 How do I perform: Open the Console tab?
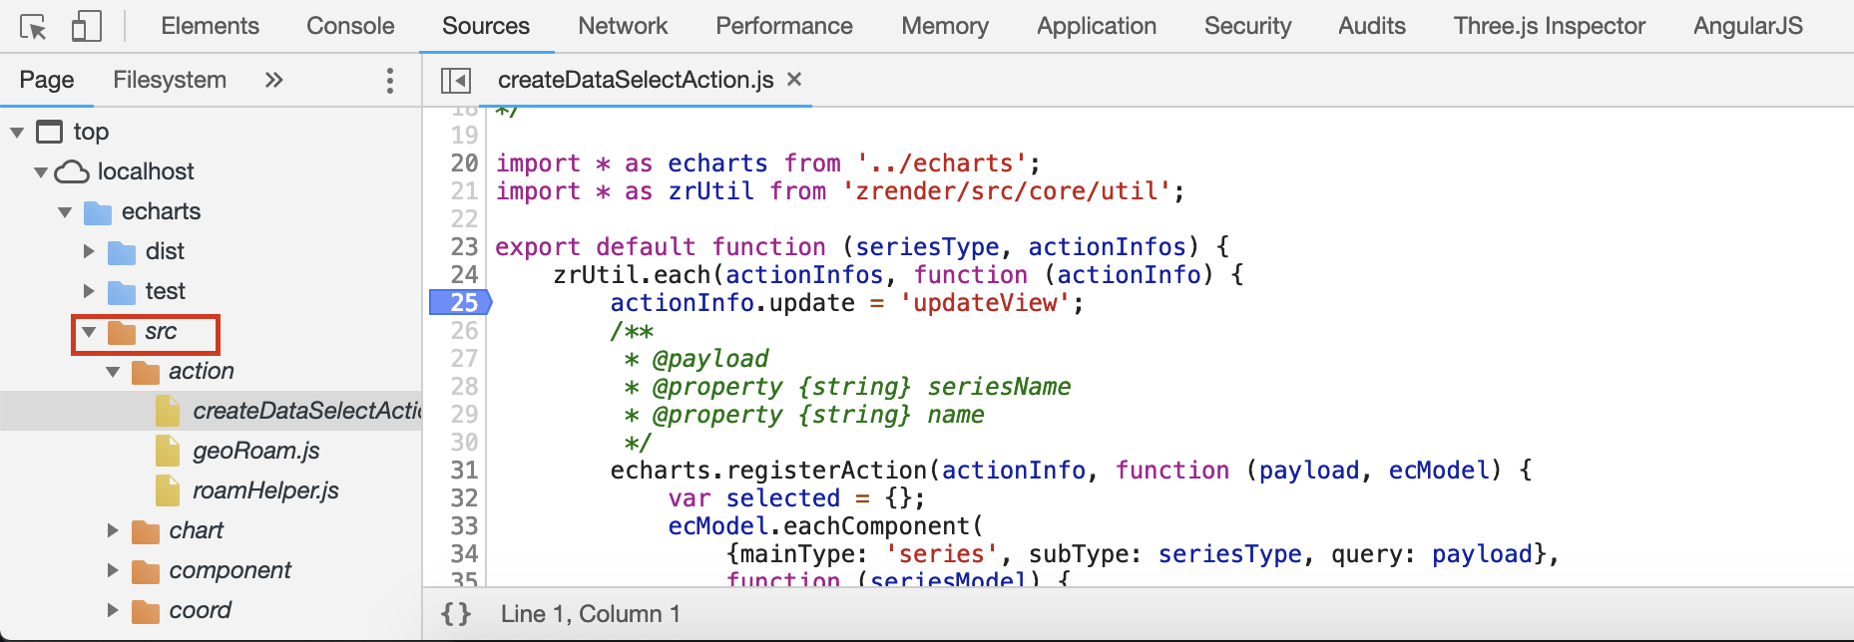pos(350,26)
